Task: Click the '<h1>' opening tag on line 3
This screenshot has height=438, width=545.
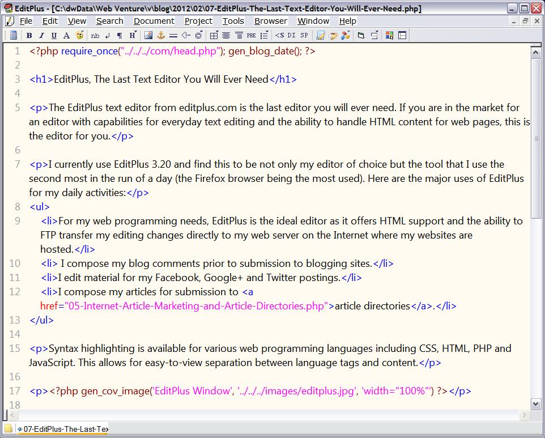Action: pyautogui.click(x=41, y=79)
